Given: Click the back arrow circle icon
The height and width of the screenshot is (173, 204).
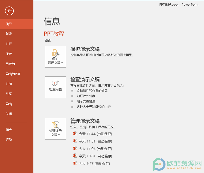Looking at the screenshot, I should click(9, 11).
